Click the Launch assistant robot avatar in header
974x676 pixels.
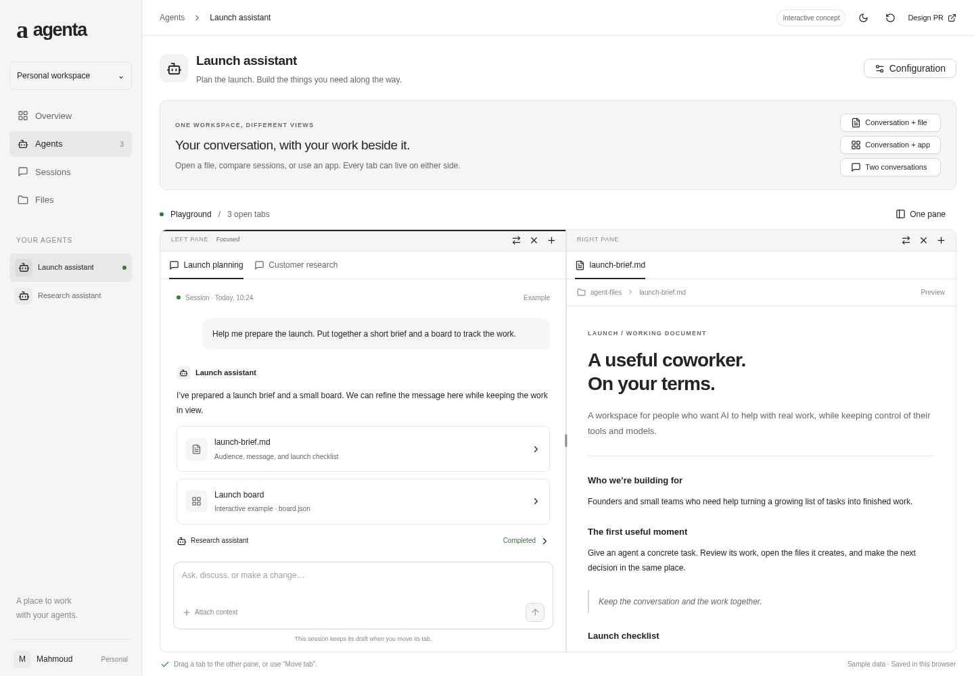click(174, 68)
